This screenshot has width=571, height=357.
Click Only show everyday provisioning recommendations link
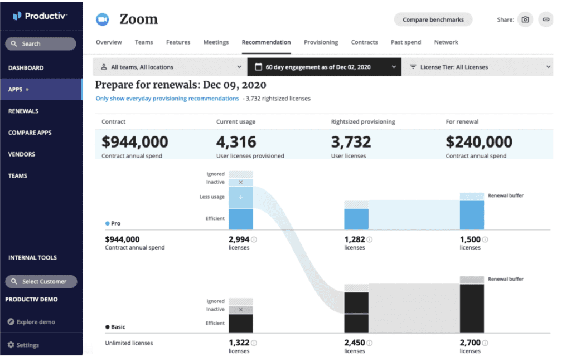coord(167,99)
